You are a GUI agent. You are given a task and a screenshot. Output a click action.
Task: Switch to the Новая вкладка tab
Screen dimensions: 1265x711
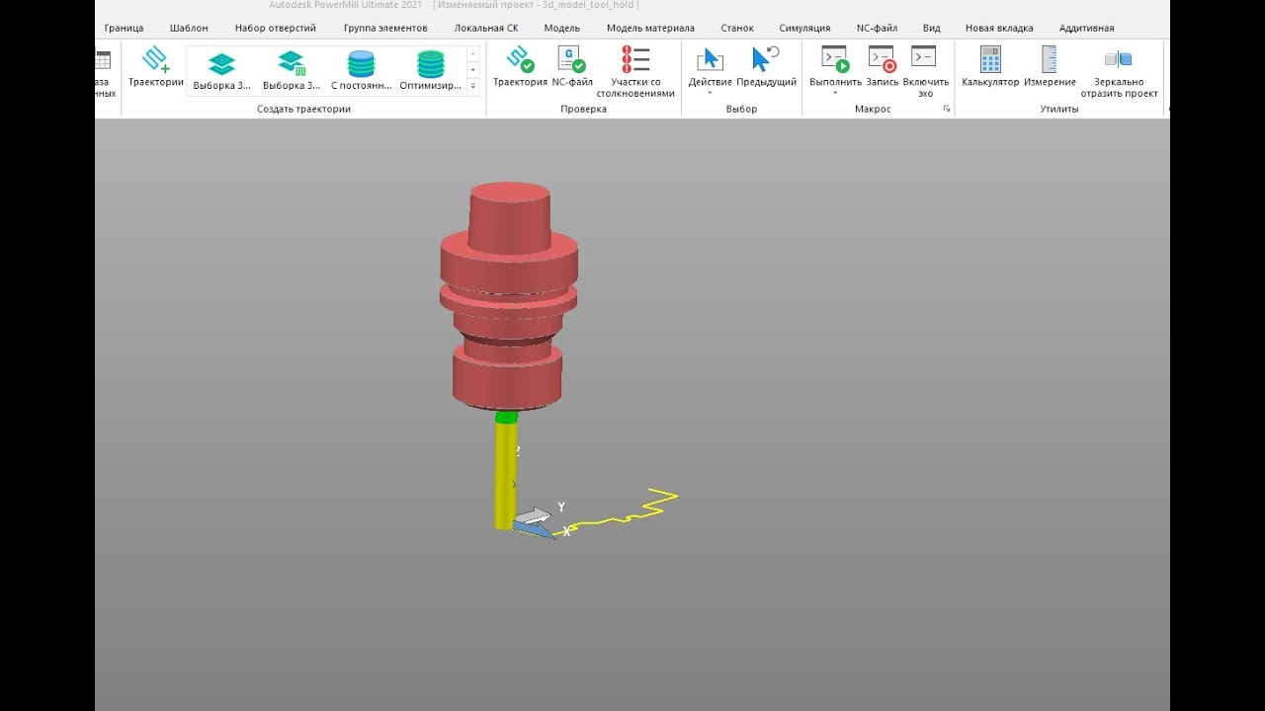(999, 28)
